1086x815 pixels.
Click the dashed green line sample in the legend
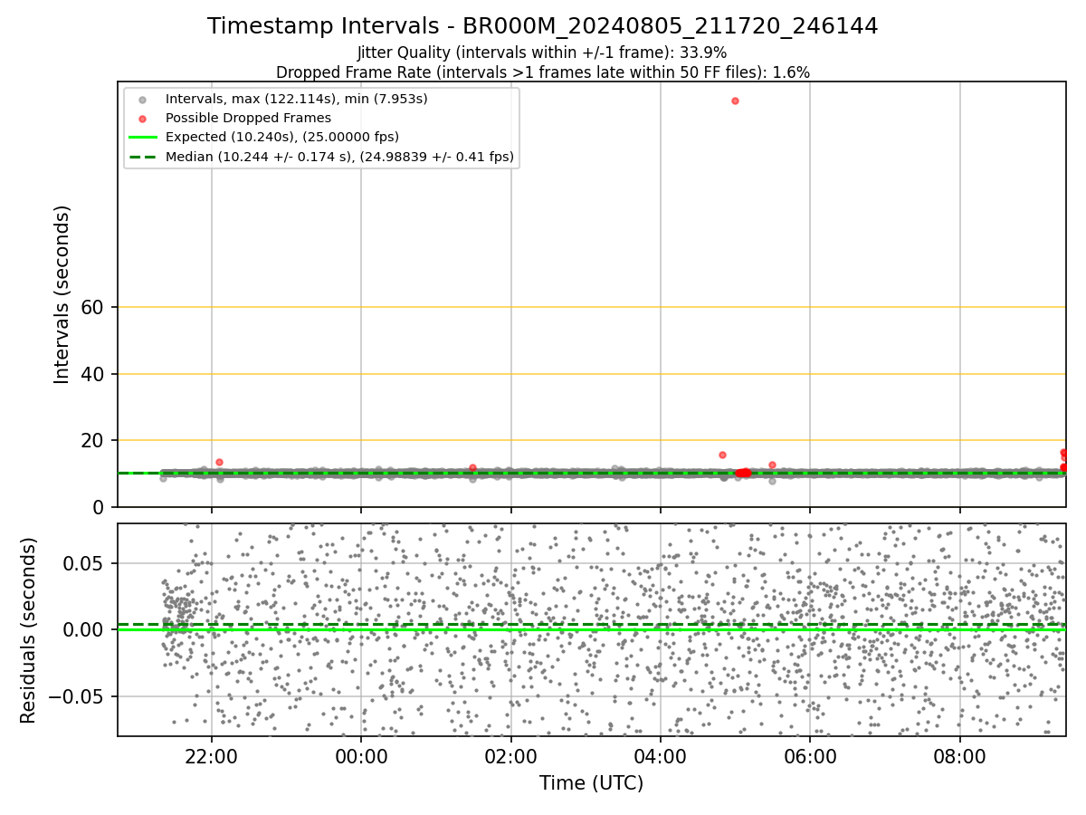pos(143,157)
